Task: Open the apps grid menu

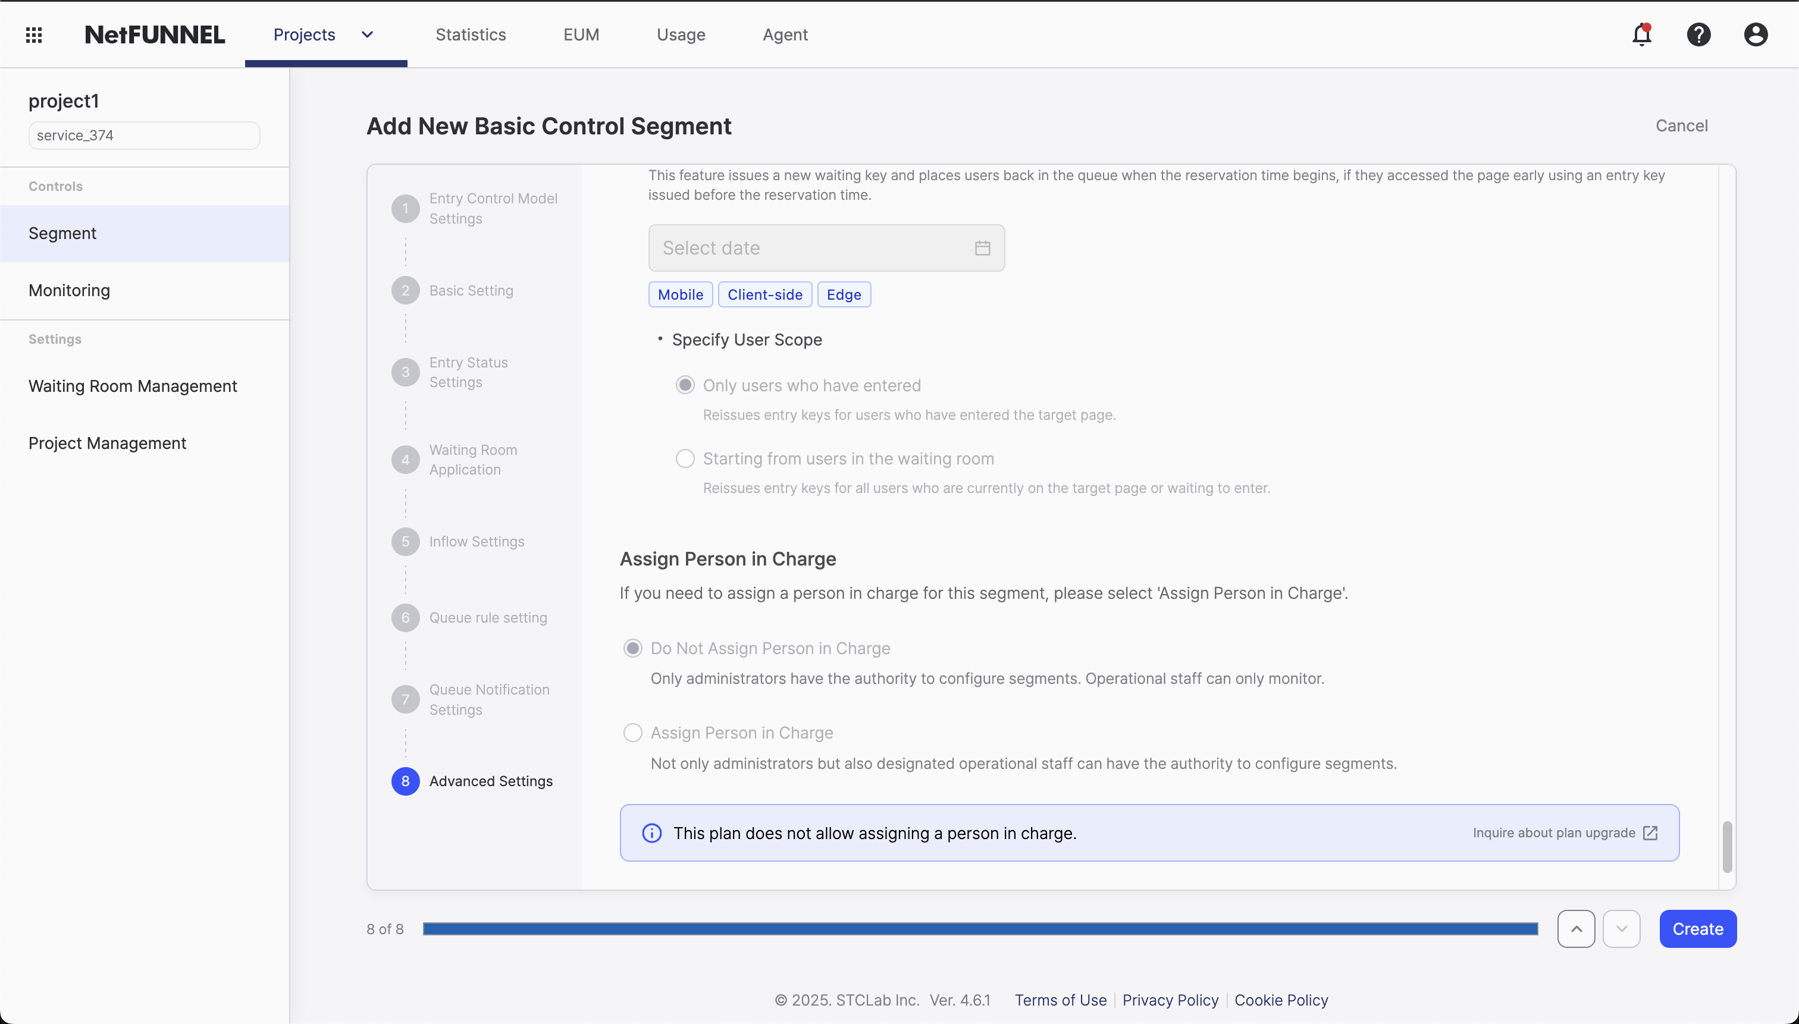Action: tap(33, 34)
